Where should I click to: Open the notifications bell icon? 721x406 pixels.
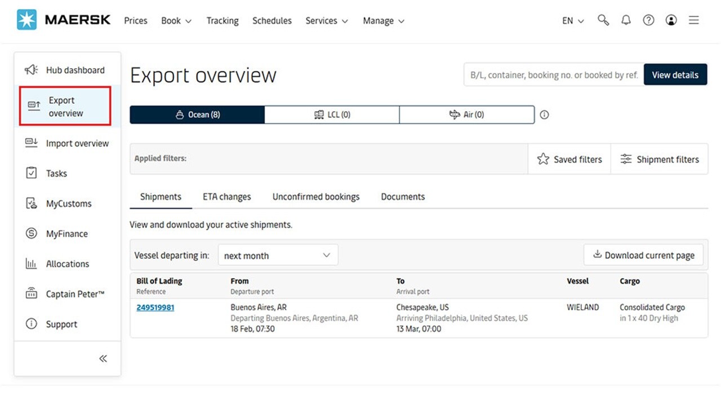click(x=626, y=20)
